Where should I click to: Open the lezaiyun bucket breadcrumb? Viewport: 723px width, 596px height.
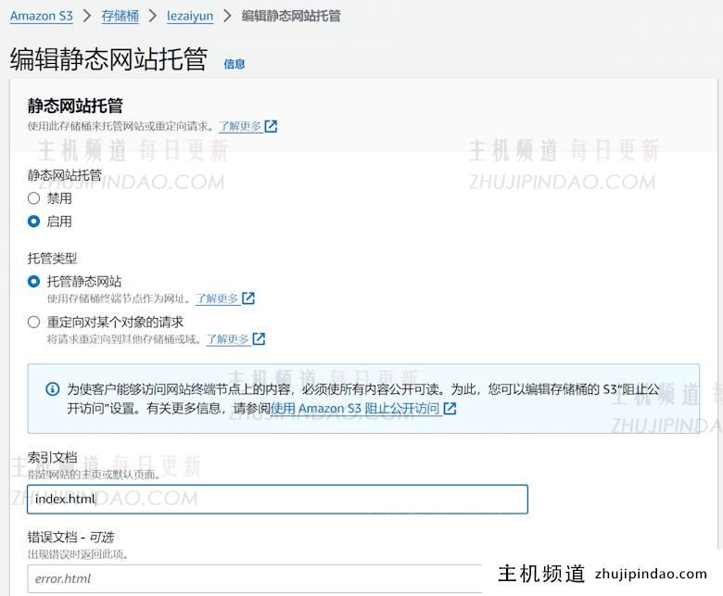[190, 16]
